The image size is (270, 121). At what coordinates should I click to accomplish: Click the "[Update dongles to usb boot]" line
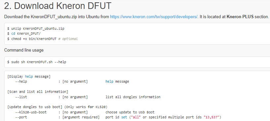(x=35, y=107)
